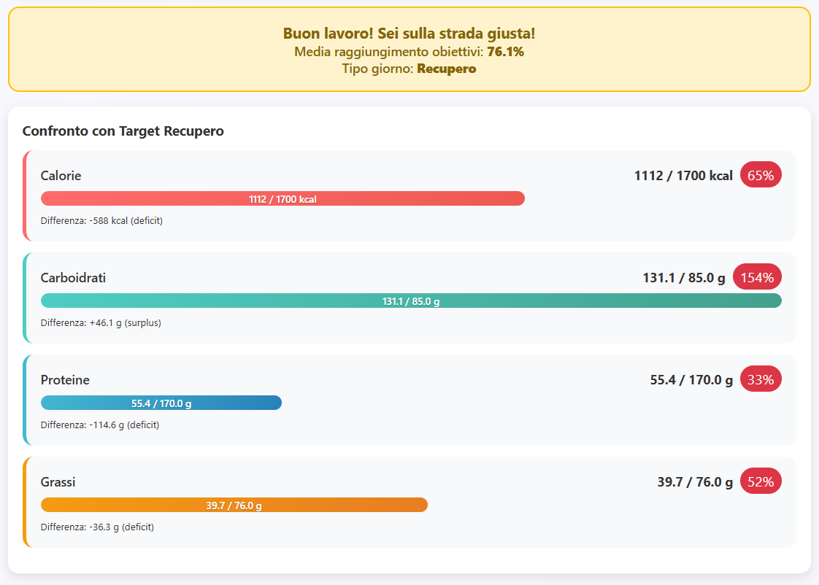This screenshot has height=585, width=819.
Task: Click the 52% Grassi badge
Action: pos(761,481)
